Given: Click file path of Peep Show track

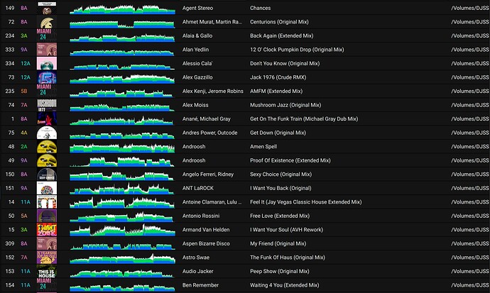Looking at the screenshot, I should pos(469,271).
